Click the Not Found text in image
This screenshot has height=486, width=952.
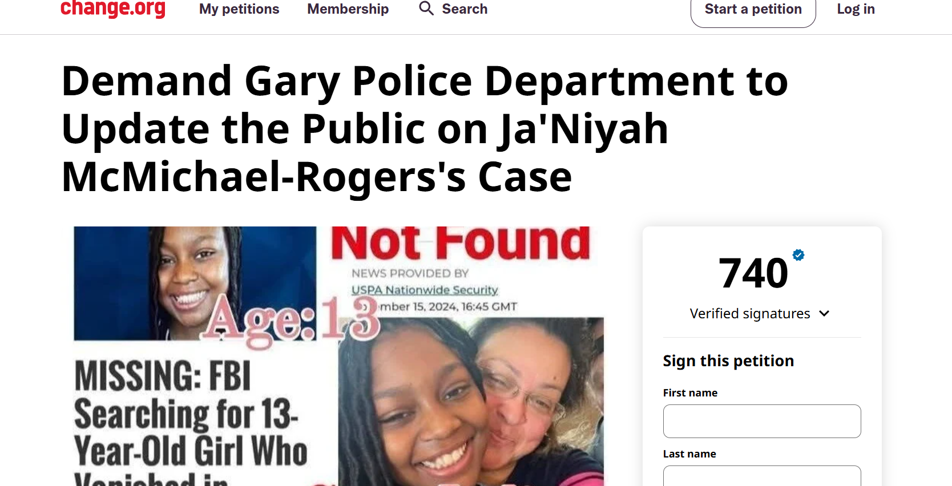coord(460,243)
